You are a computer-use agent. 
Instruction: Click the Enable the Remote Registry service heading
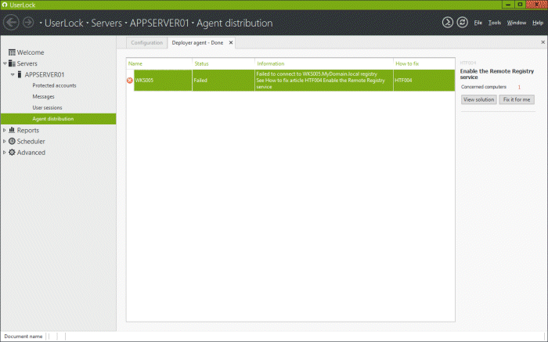coord(496,74)
